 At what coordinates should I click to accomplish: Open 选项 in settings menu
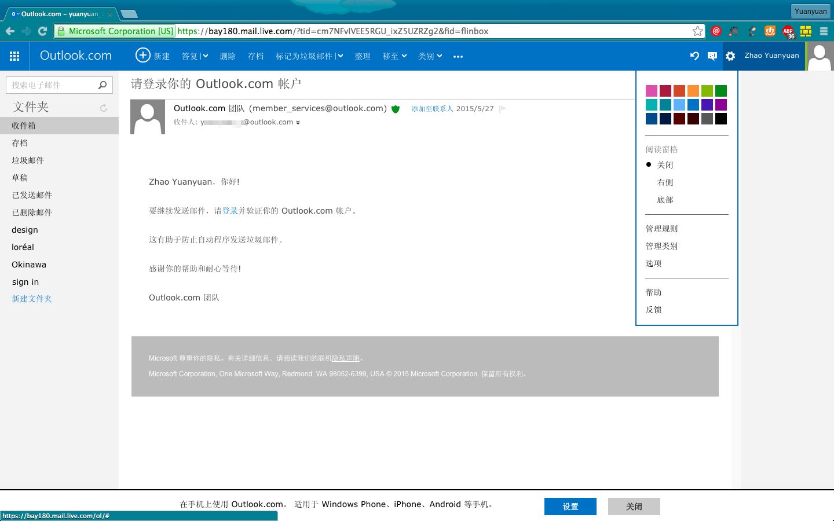point(653,263)
